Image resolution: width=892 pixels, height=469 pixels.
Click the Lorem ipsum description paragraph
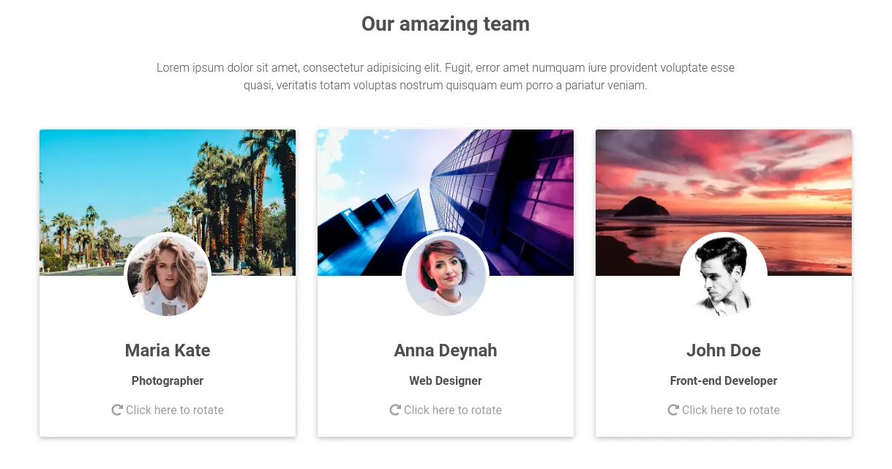(x=446, y=76)
